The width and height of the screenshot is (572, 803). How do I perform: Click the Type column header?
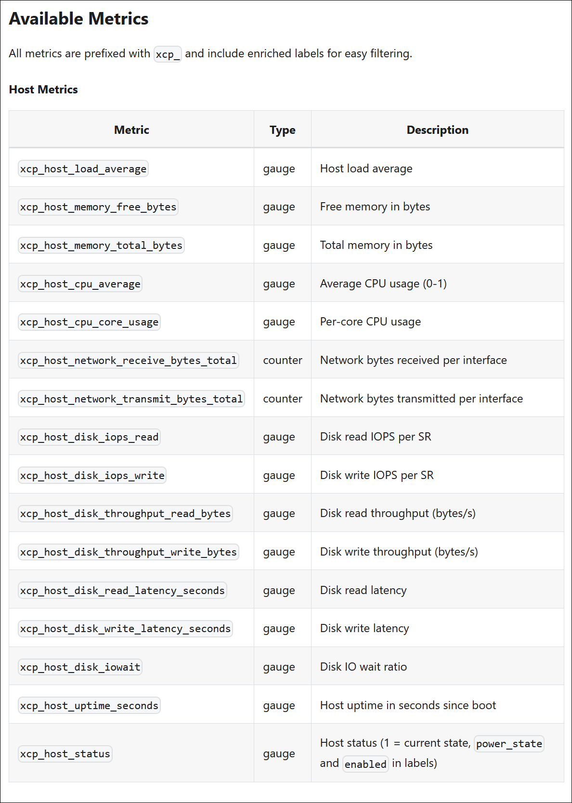pos(282,130)
